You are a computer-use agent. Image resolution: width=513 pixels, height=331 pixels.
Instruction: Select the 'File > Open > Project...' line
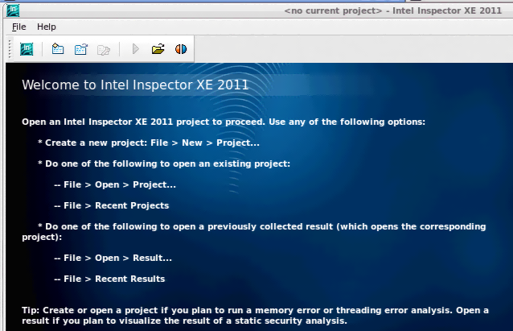pyautogui.click(x=115, y=184)
